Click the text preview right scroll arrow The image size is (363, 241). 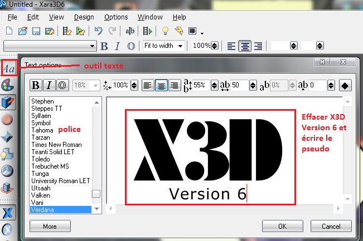click(338, 208)
